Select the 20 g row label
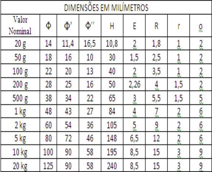Image resolution: width=212 pixels, height=172 pixels. pyautogui.click(x=20, y=44)
